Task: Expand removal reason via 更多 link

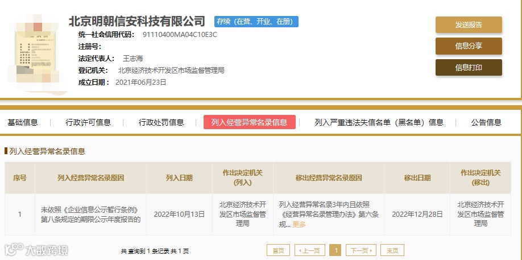Action: coord(299,224)
